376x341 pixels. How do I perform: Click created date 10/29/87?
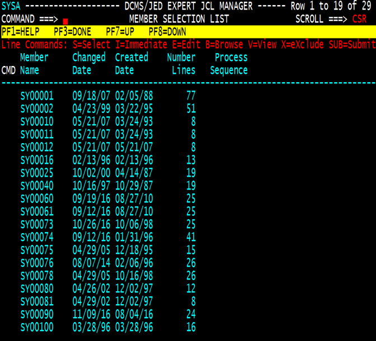click(x=134, y=186)
